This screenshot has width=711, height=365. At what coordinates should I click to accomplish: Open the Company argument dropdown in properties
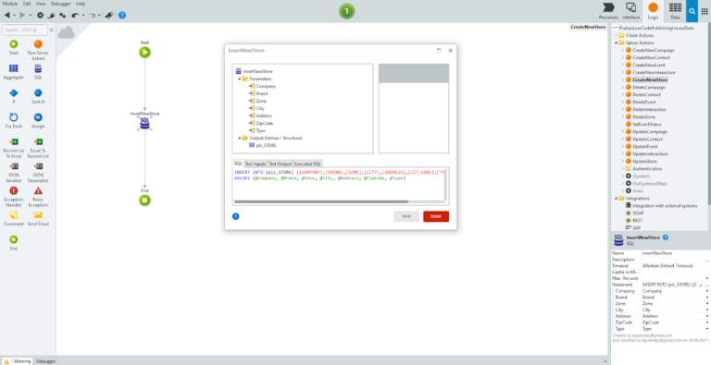point(707,291)
